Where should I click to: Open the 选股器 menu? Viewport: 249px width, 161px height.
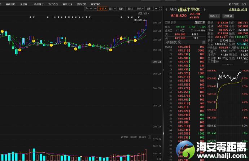[24, 4]
